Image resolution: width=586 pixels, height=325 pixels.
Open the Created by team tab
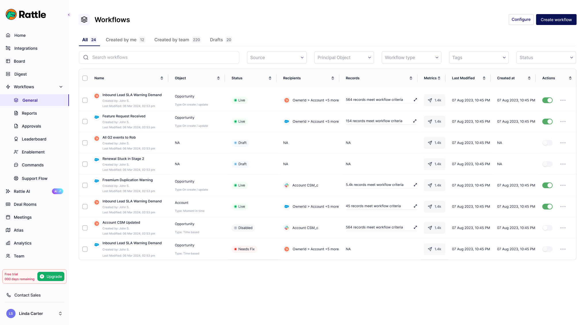pyautogui.click(x=171, y=40)
